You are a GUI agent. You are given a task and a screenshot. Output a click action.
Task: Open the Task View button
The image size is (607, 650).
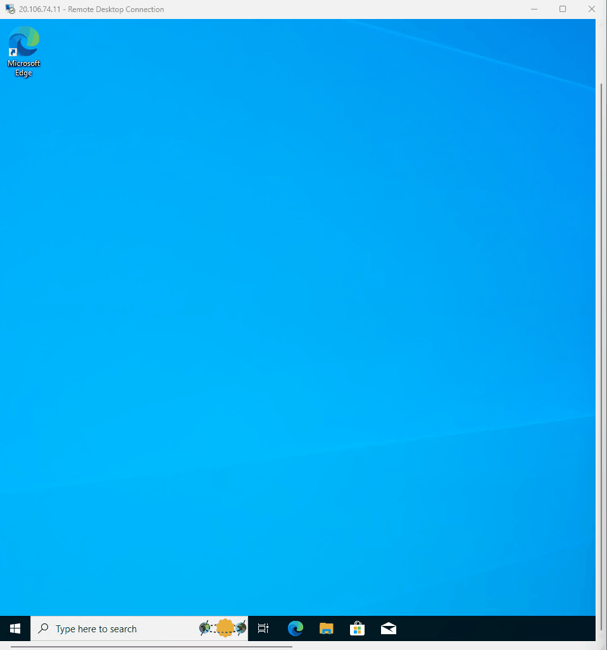click(263, 628)
